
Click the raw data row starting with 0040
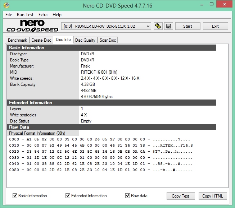coord(101,164)
